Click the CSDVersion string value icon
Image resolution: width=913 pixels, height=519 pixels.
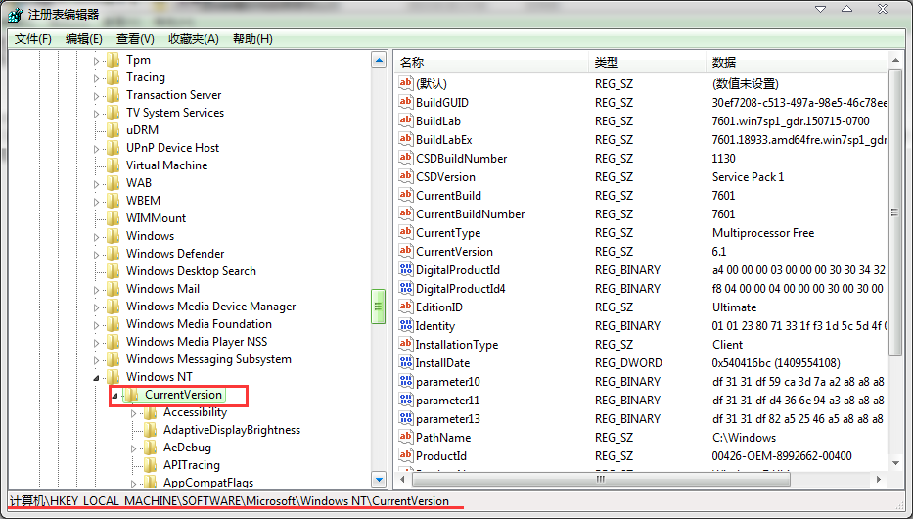pos(406,176)
